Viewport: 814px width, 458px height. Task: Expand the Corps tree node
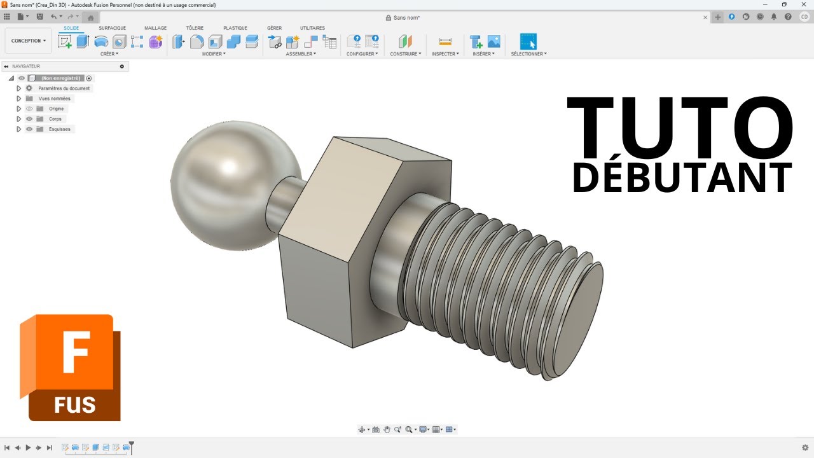[19, 119]
